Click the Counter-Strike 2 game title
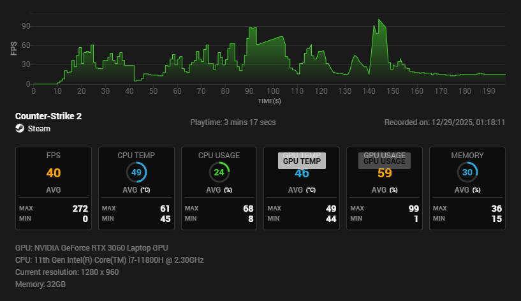The height and width of the screenshot is (301, 521). [x=48, y=116]
